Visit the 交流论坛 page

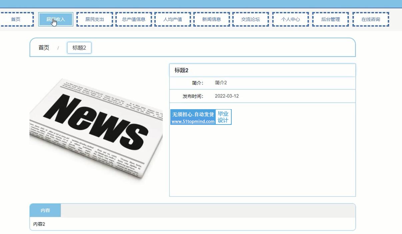coord(251,19)
